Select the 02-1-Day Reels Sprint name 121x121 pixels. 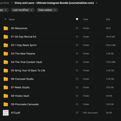click(24, 45)
